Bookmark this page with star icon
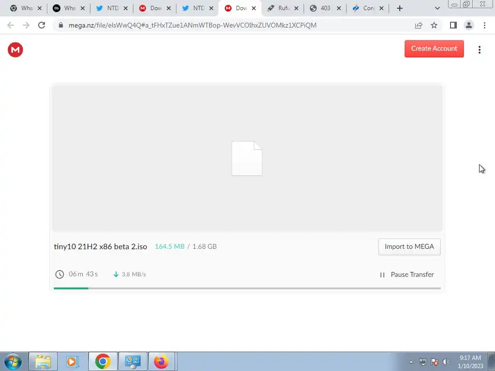 (434, 25)
